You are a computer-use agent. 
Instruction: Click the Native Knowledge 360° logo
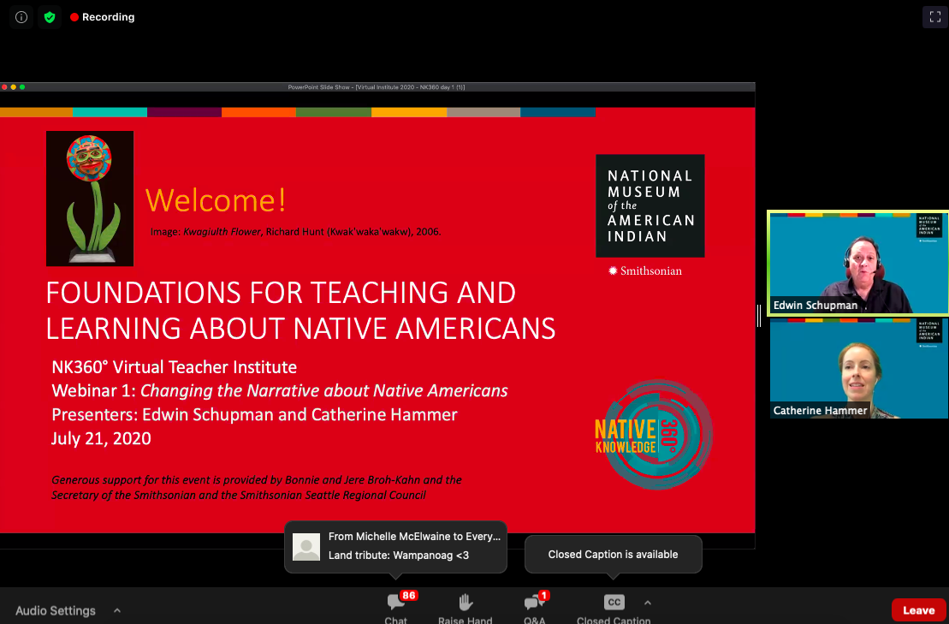coord(654,435)
